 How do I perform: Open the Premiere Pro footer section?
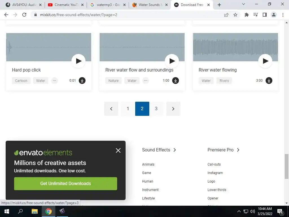coord(224,150)
